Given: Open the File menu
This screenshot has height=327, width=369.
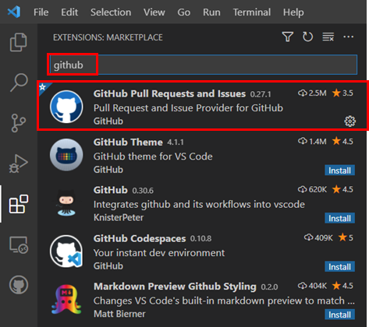Looking at the screenshot, I should tap(41, 12).
